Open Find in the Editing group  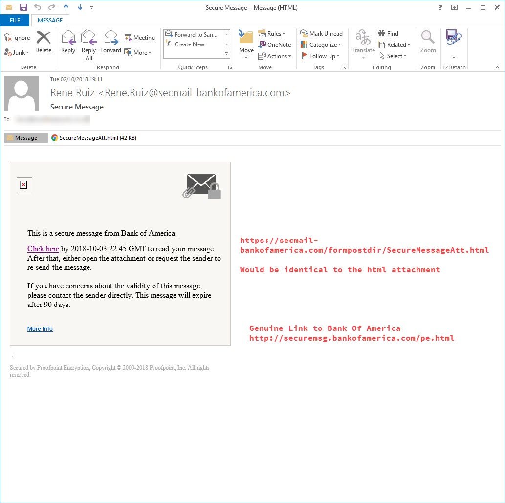point(387,33)
